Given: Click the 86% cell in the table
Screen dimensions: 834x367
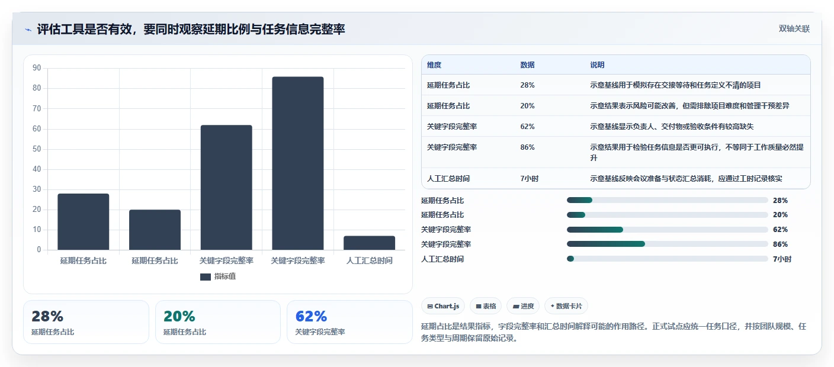Looking at the screenshot, I should (x=527, y=147).
